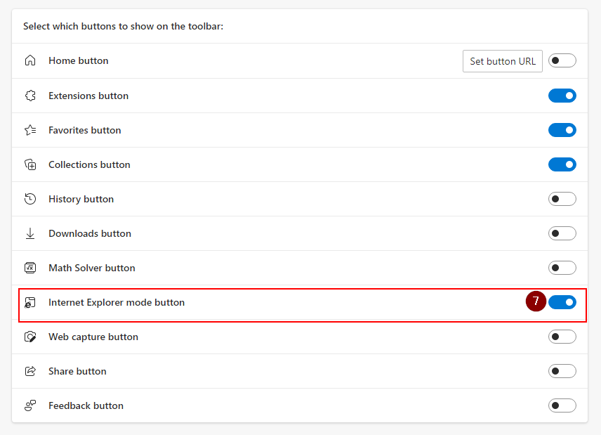601x435 pixels.
Task: Click the Downloads arrow icon
Action: click(30, 233)
